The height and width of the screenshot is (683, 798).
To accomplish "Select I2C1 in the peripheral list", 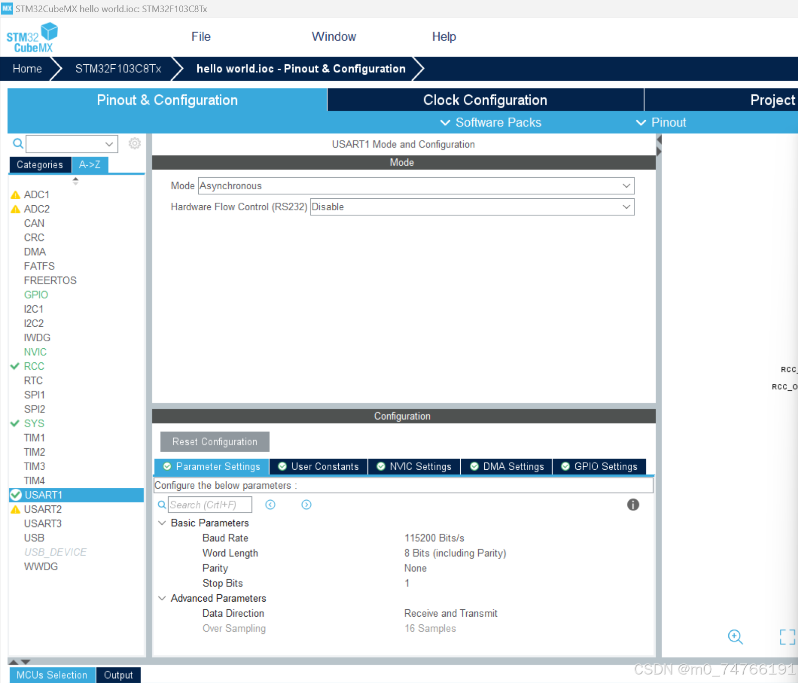I will 34,309.
